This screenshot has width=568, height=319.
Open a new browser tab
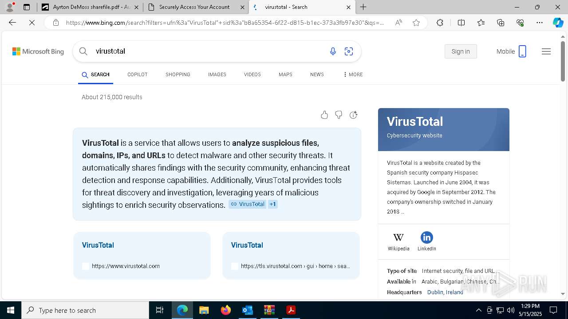(x=363, y=7)
